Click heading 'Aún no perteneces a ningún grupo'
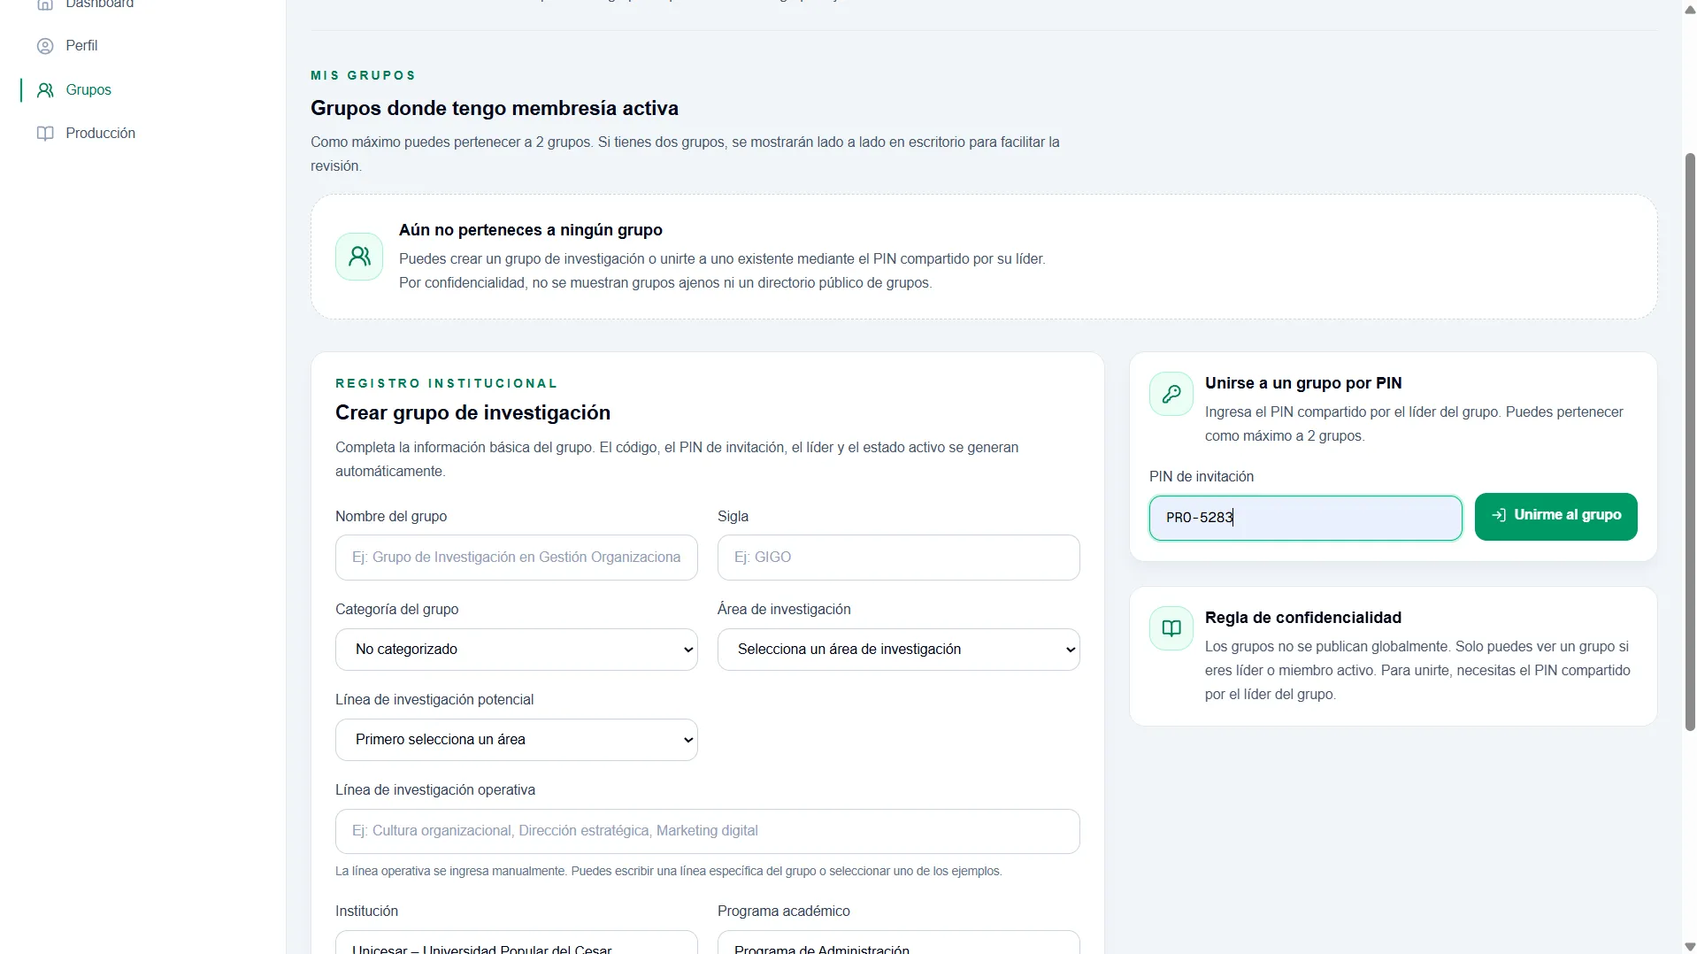This screenshot has height=954, width=1697. pos(531,230)
